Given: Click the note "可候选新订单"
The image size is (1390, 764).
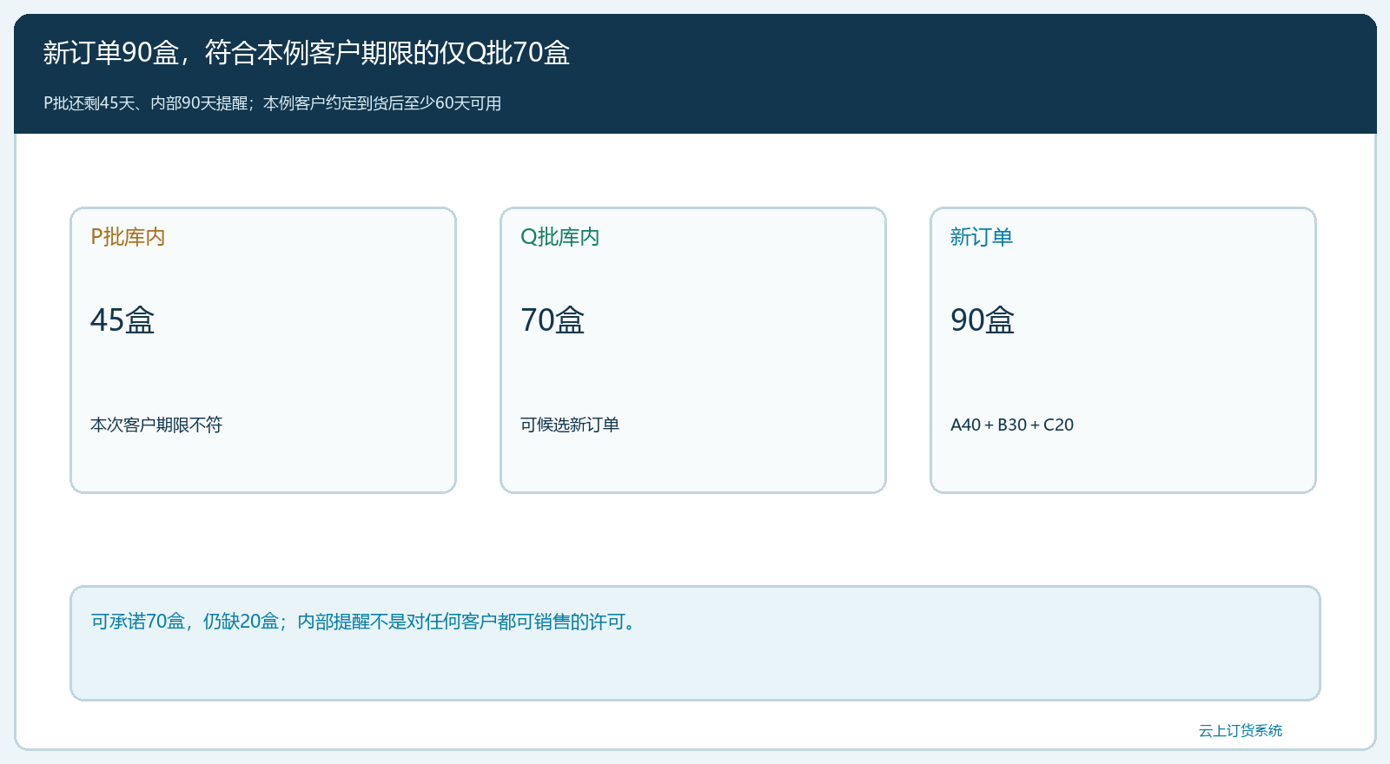Looking at the screenshot, I should coord(570,425).
